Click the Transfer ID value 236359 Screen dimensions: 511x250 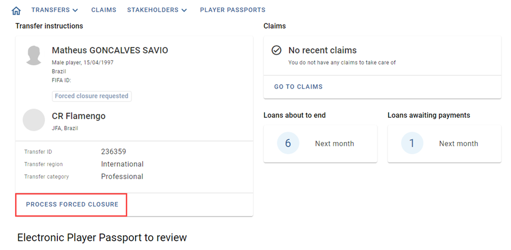pyautogui.click(x=114, y=152)
